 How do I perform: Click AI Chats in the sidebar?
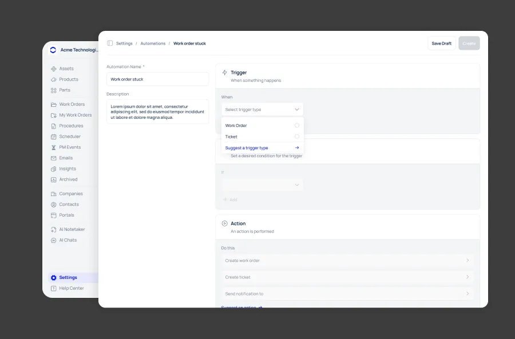click(x=68, y=240)
